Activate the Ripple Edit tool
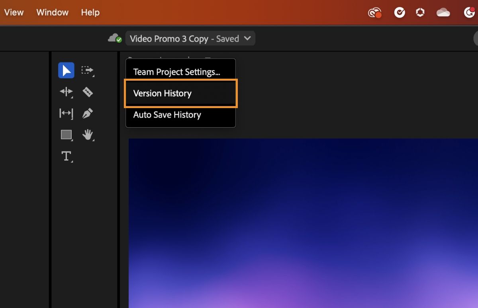 pyautogui.click(x=66, y=92)
